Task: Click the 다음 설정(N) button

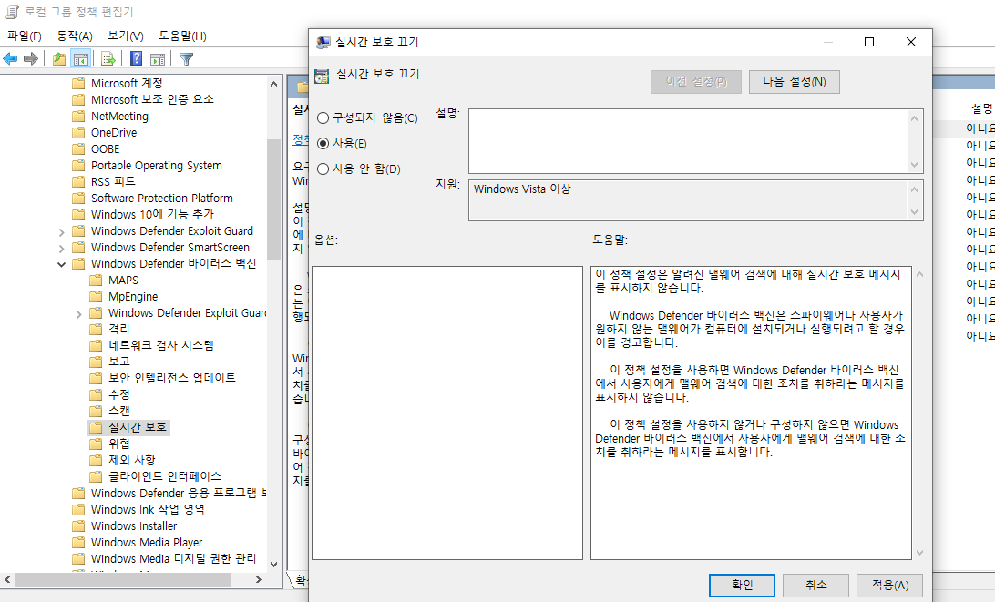Action: (794, 82)
